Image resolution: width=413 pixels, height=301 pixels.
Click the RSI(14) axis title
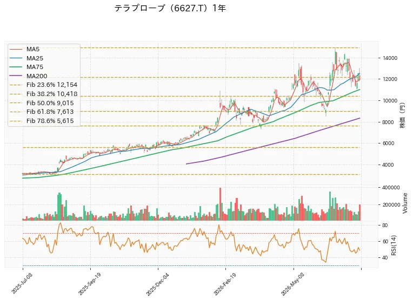pyautogui.click(x=394, y=245)
